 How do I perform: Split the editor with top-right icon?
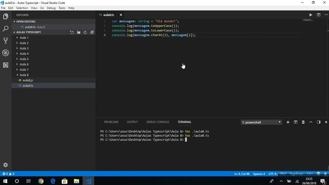click(x=319, y=15)
